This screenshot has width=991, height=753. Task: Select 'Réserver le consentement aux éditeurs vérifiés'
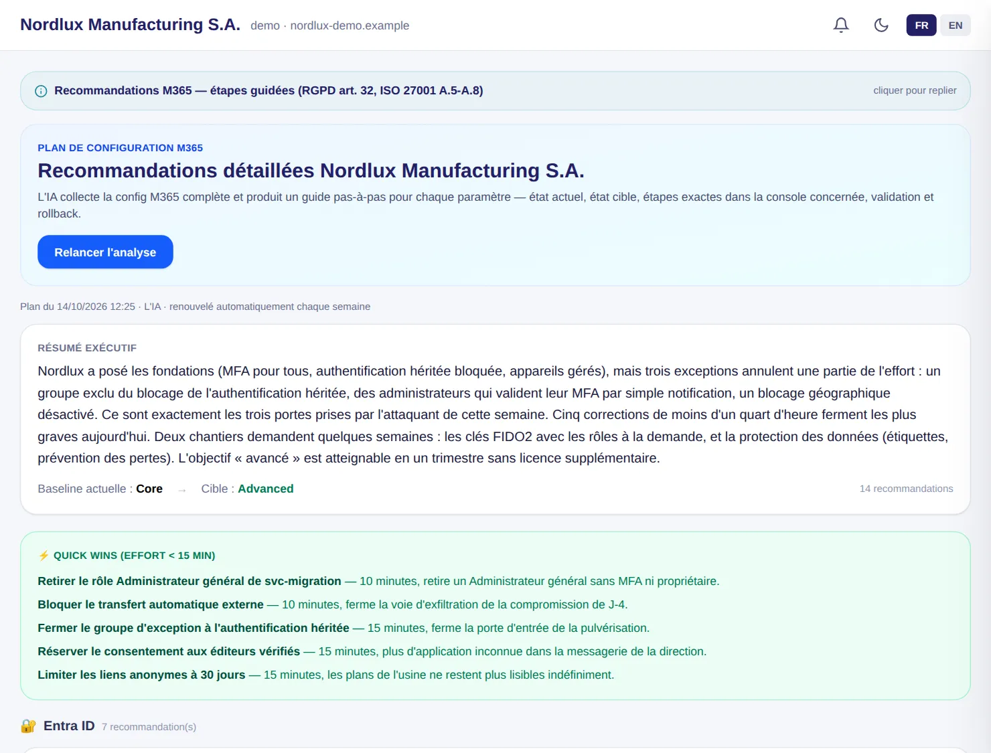point(169,651)
